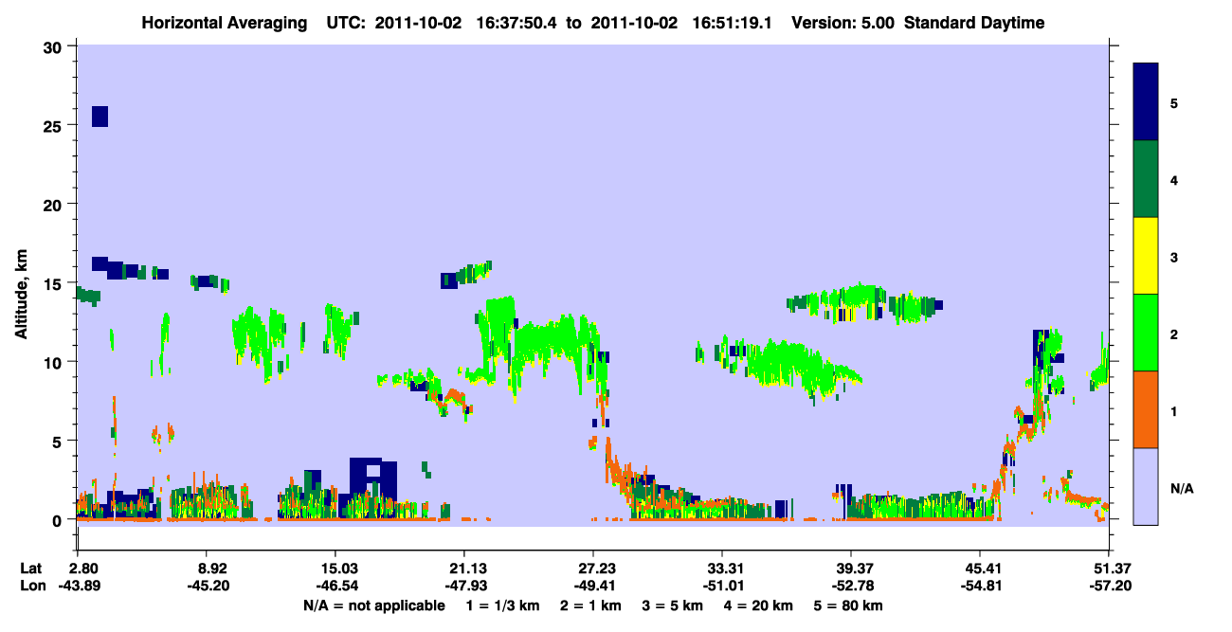Click the y-axis tick label 10

[x=54, y=362]
